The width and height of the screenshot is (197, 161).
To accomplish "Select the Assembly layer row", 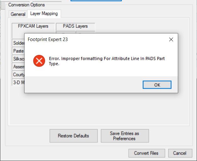I will click(18, 67).
